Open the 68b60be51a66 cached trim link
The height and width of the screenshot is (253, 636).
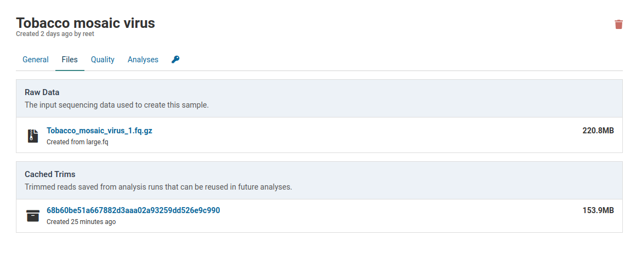click(x=133, y=210)
